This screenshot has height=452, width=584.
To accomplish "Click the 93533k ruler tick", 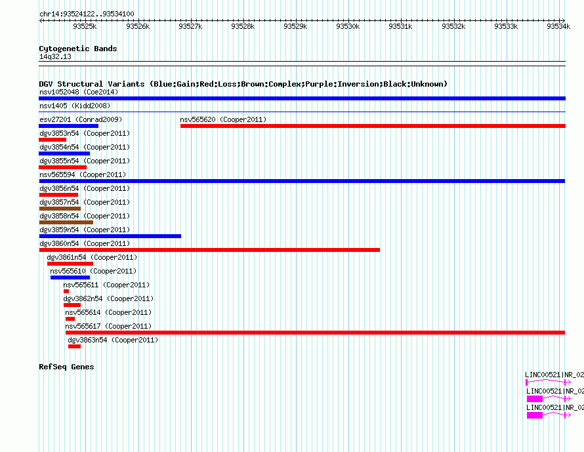I will point(506,26).
